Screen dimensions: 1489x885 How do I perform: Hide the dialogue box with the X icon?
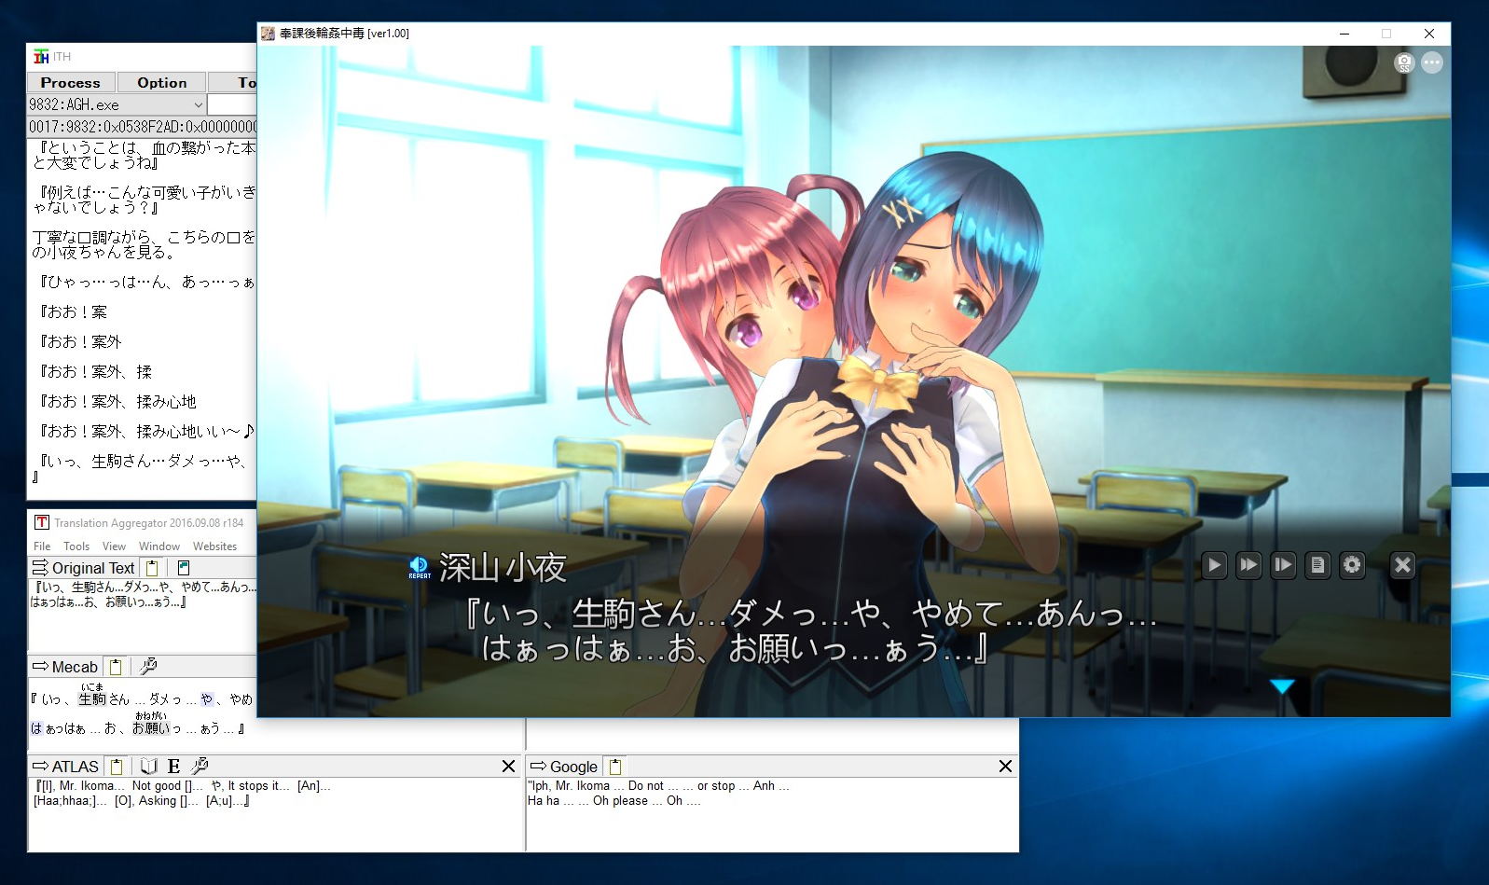click(1402, 564)
